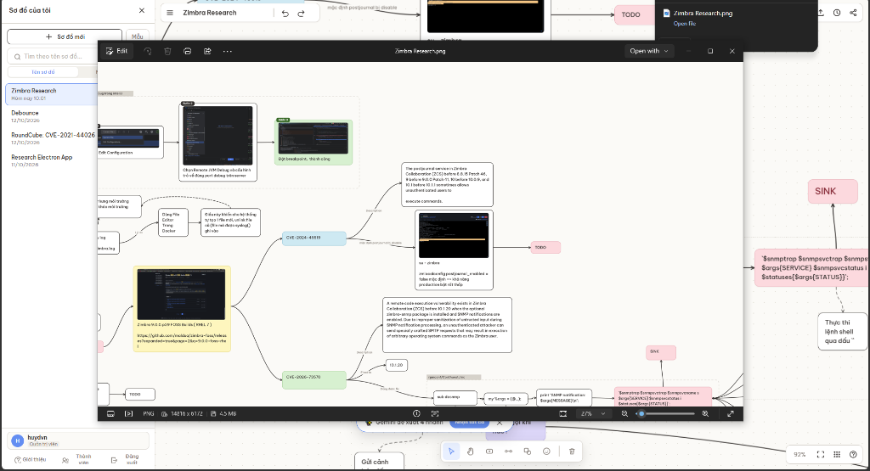Viewport: 870px width, 471px height.
Task: Click the 92% zoom level in diagram app
Action: [x=799, y=454]
